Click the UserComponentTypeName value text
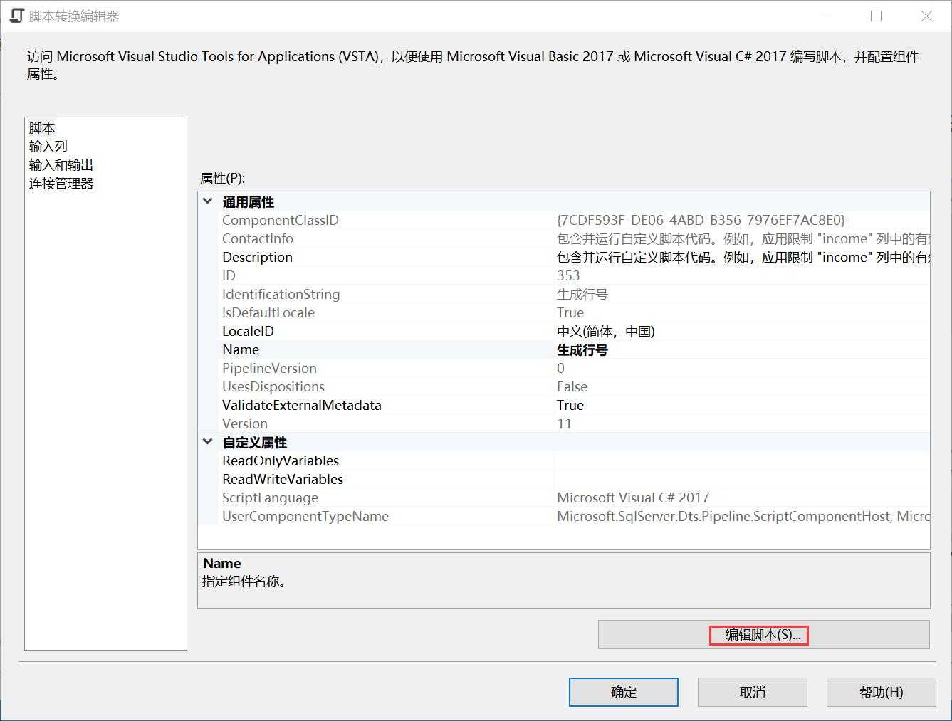 743,516
